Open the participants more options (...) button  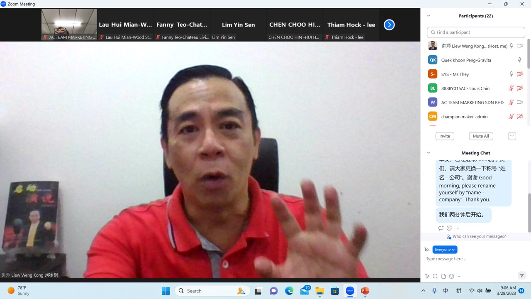click(x=512, y=136)
